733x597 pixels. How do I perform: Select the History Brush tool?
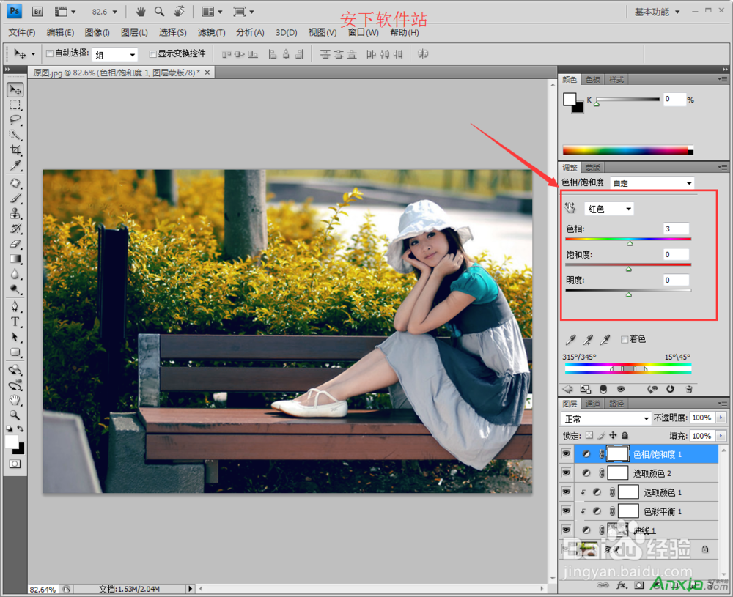tap(15, 229)
